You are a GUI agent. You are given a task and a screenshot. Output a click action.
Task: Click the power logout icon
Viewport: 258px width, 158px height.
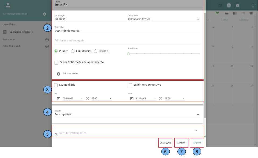[x=253, y=5]
